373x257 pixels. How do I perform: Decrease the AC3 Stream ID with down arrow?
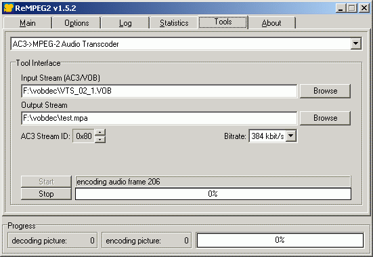100,140
